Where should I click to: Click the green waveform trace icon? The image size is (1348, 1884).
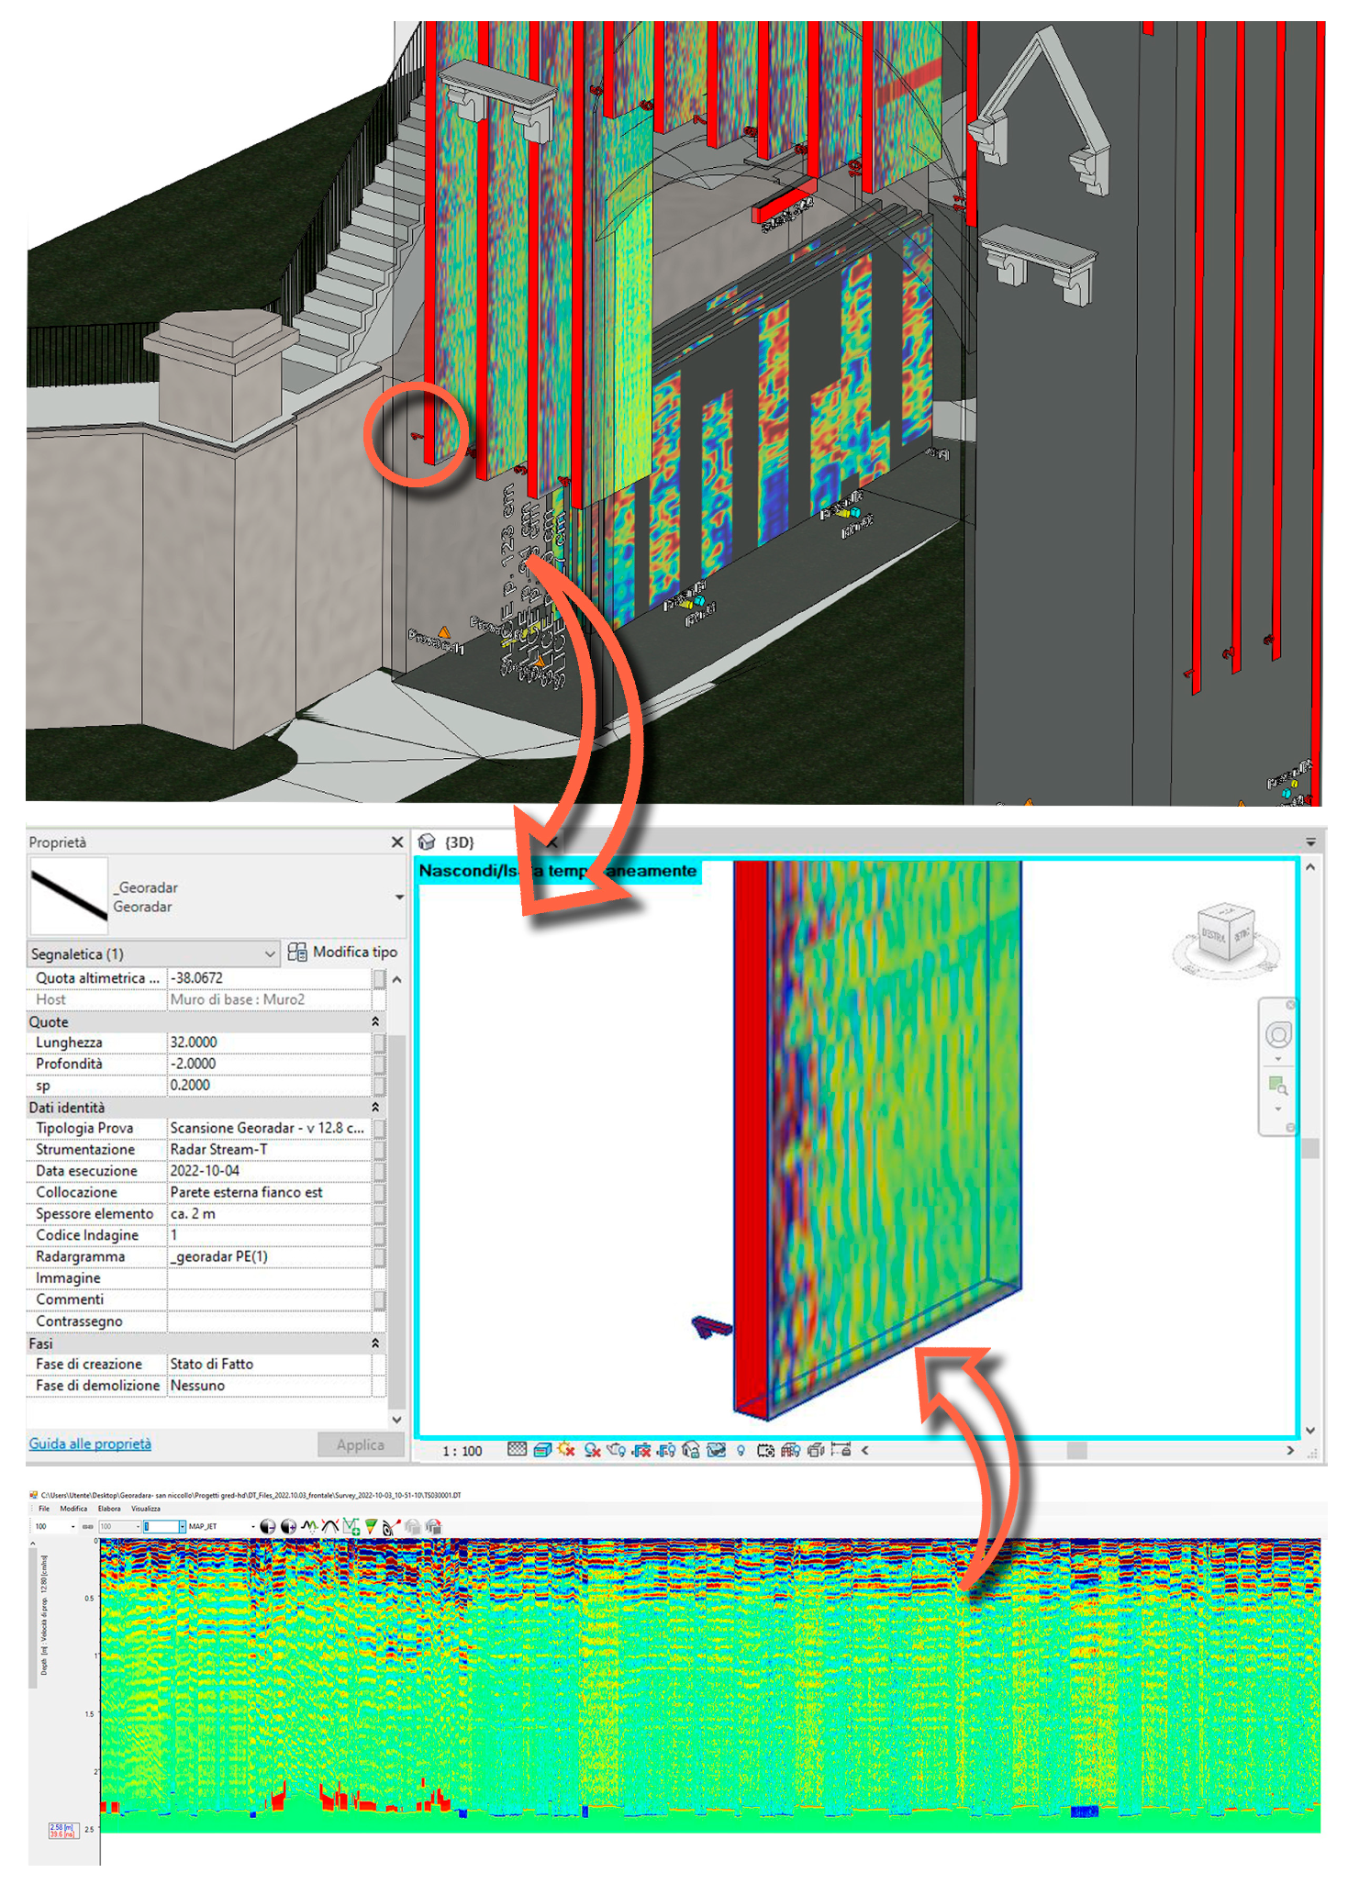point(309,1526)
